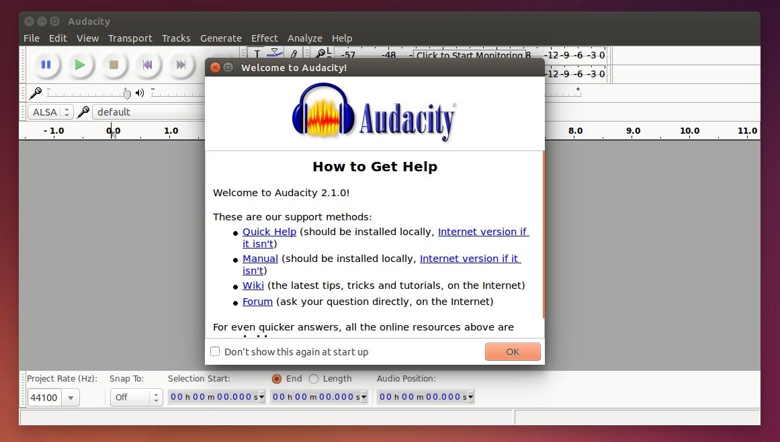The height and width of the screenshot is (442, 780).
Task: Skip to End with the fast-forward button
Action: point(181,64)
